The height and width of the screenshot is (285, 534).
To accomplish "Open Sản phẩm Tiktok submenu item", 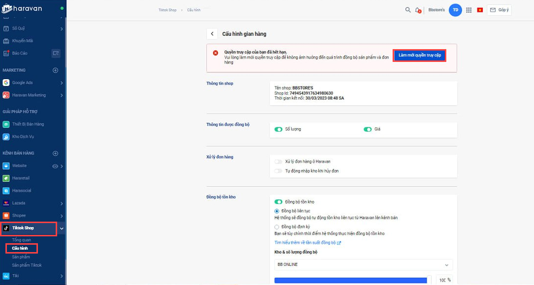I will pyautogui.click(x=27, y=265).
